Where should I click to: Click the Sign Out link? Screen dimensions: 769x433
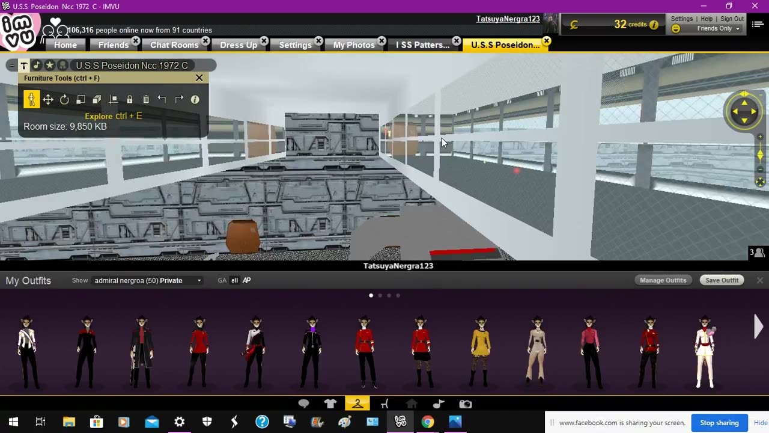pyautogui.click(x=732, y=19)
